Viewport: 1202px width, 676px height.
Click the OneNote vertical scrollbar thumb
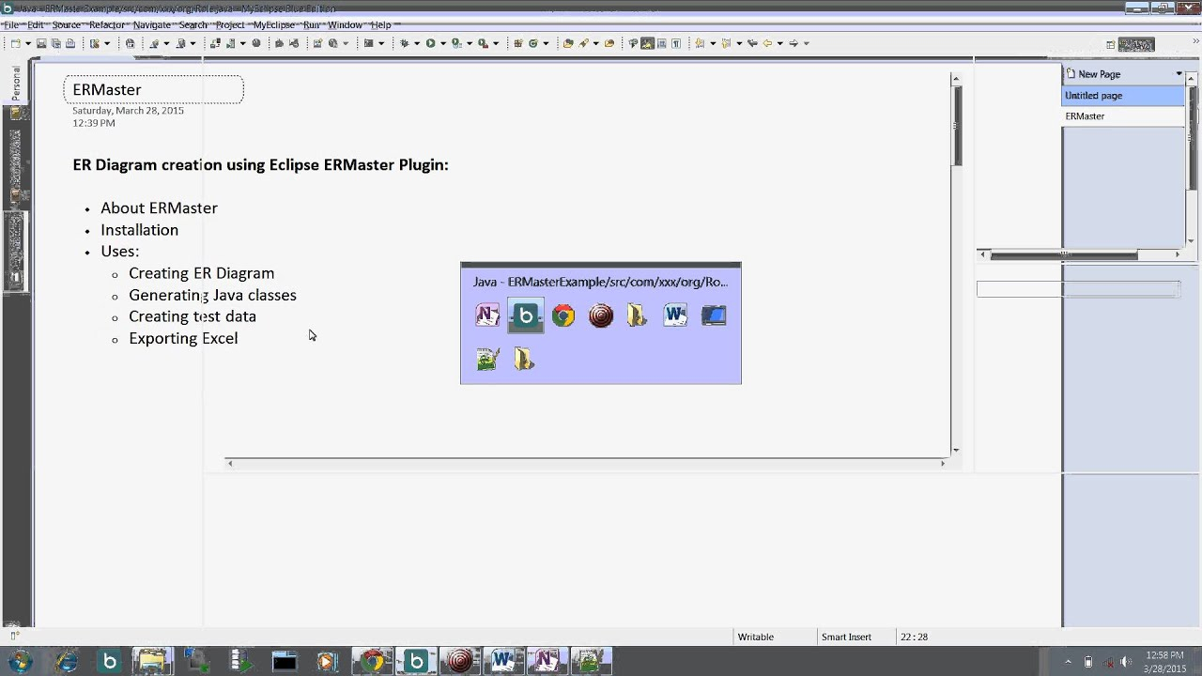point(958,127)
